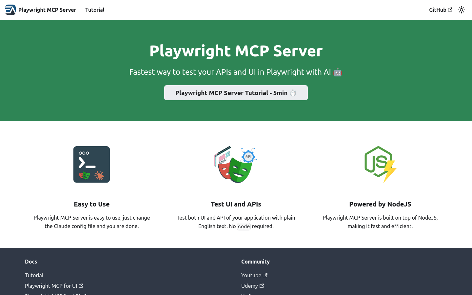Click the external link icon beside Udemy

point(261,285)
